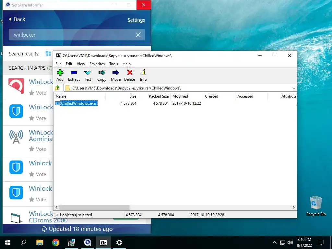This screenshot has width=332, height=249.
Task: Sort by the Created column header
Action: (219, 96)
